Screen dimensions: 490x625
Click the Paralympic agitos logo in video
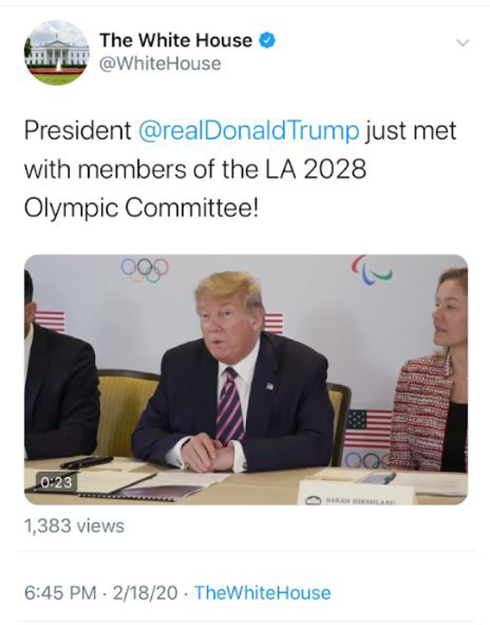point(370,270)
